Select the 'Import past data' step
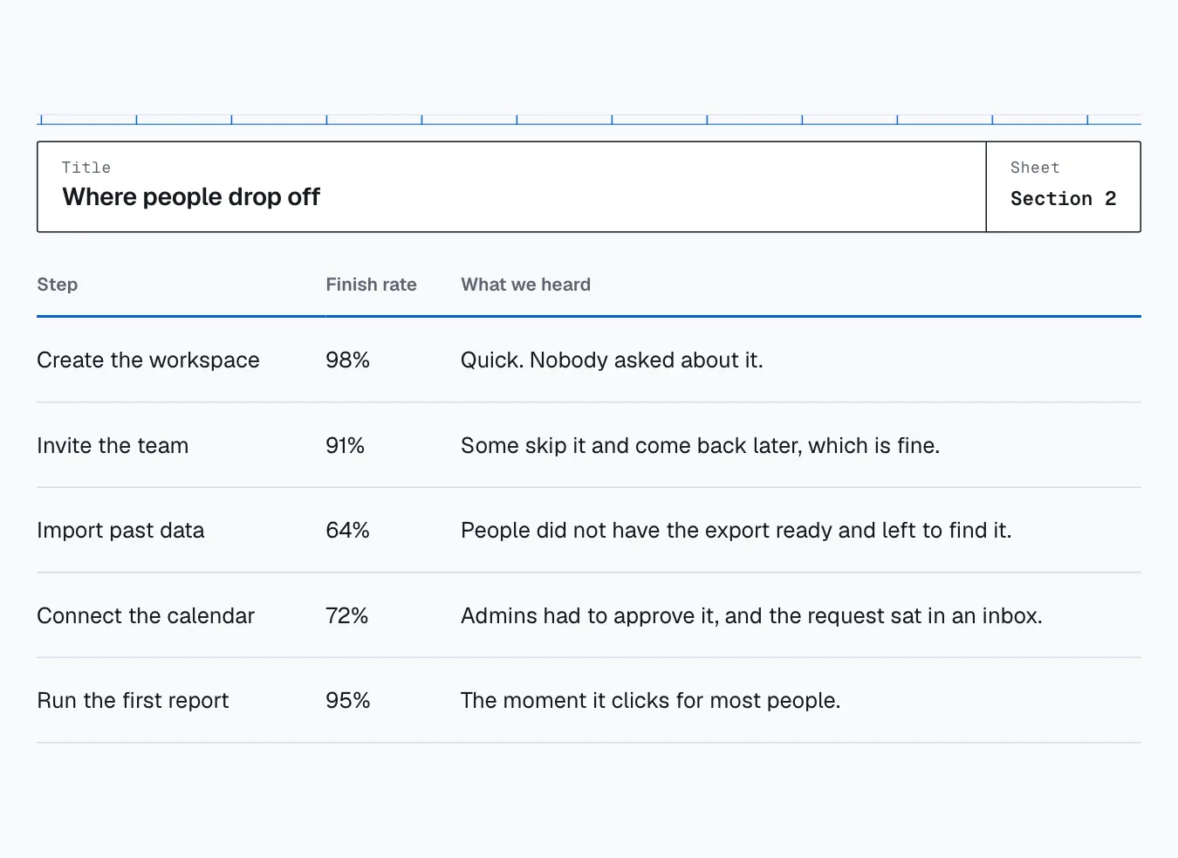Image resolution: width=1178 pixels, height=858 pixels. tap(120, 530)
